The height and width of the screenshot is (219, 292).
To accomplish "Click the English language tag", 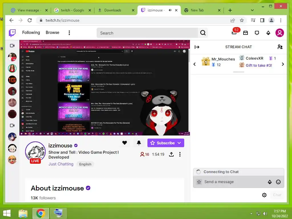I will [85, 164].
